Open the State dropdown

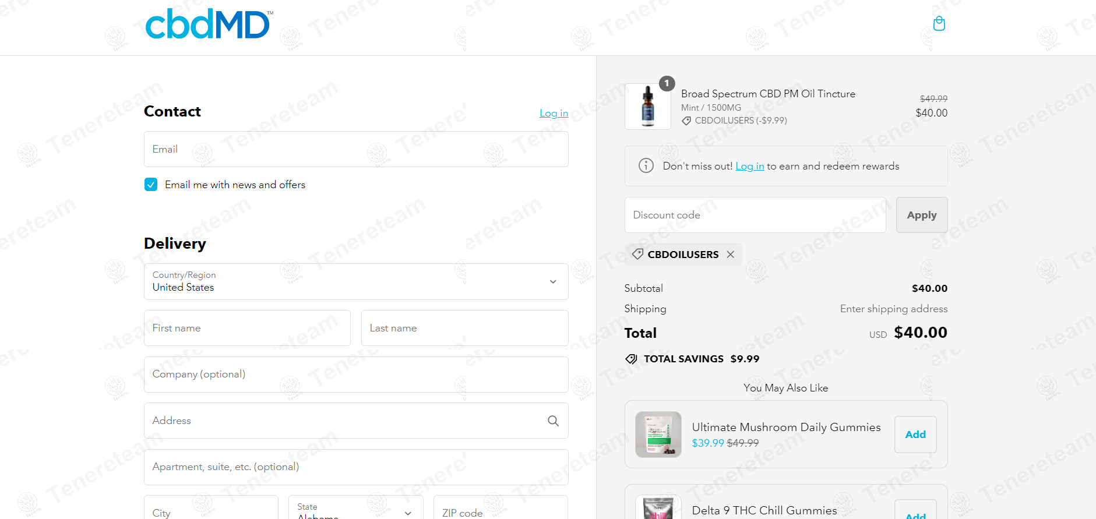pos(355,508)
